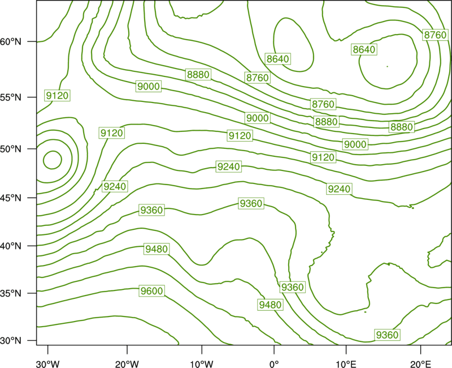Image resolution: width=452 pixels, height=368 pixels.
Task: Select the 9480 label left of the 40°N trough
Action: [x=157, y=249]
